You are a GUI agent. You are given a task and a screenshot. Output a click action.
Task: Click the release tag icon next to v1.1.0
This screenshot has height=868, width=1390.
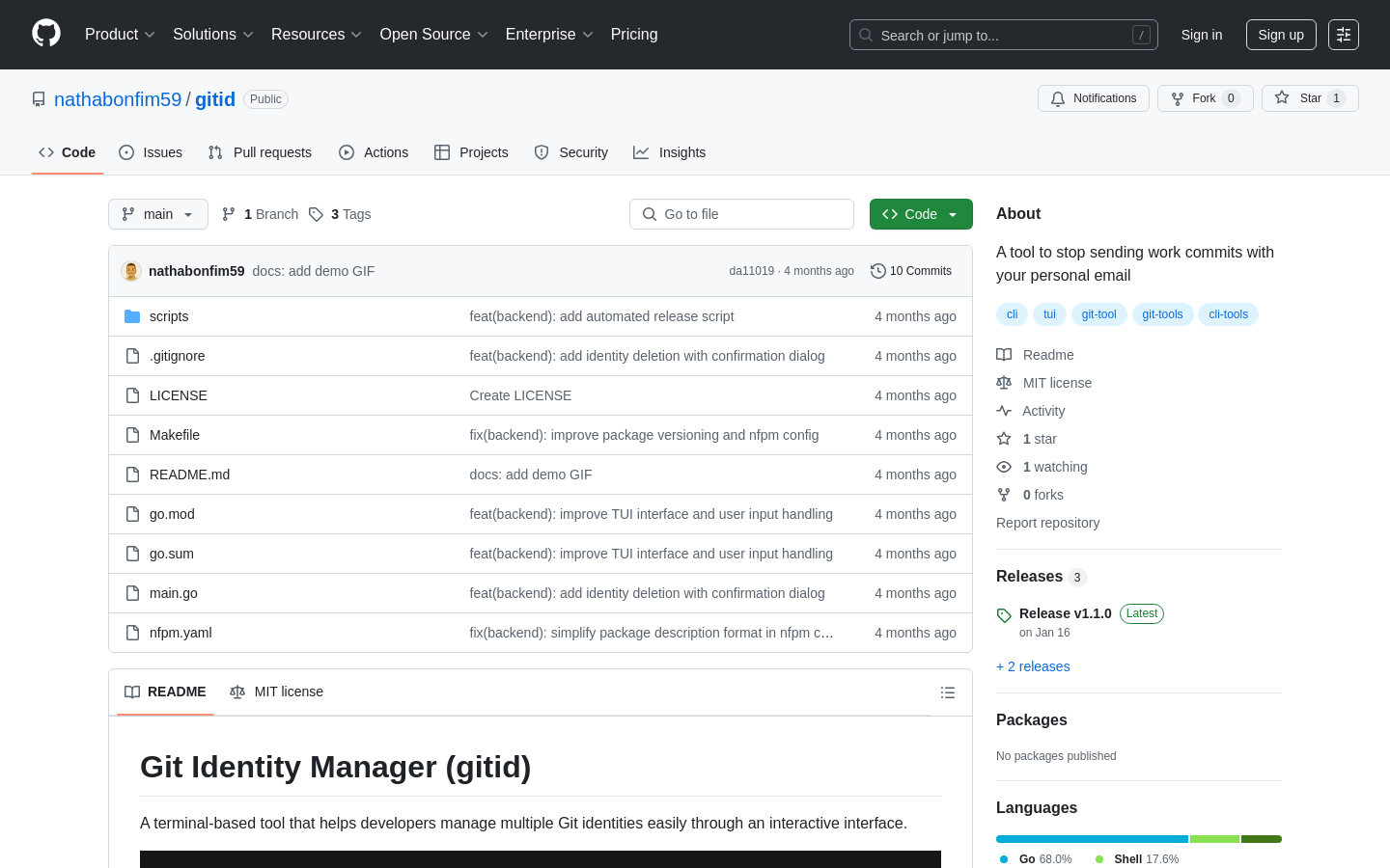1004,615
